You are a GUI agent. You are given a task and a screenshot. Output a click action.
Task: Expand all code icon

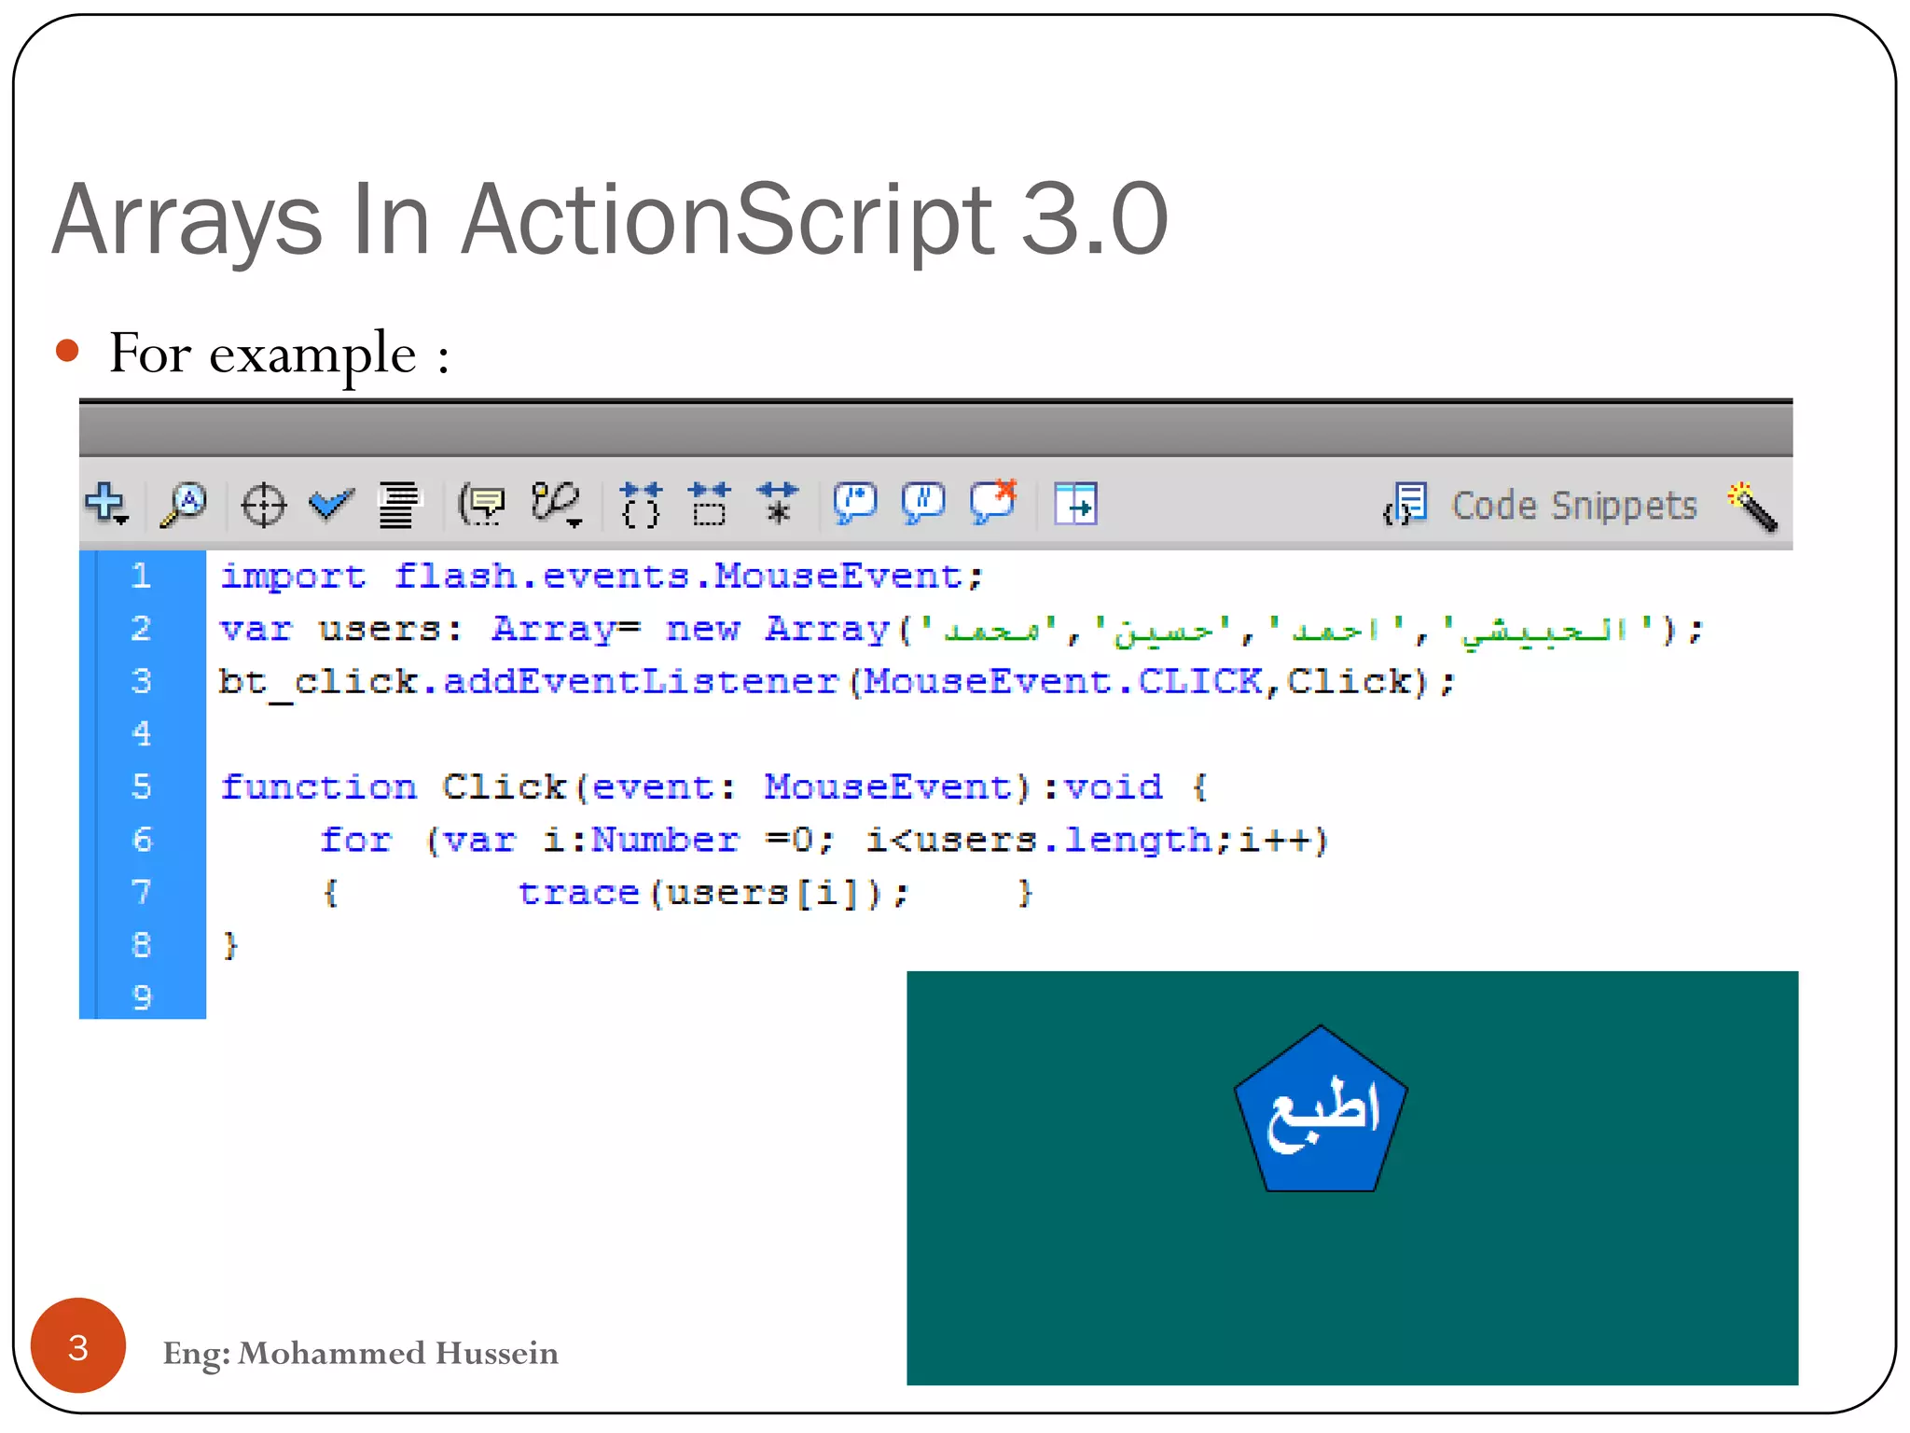[778, 505]
